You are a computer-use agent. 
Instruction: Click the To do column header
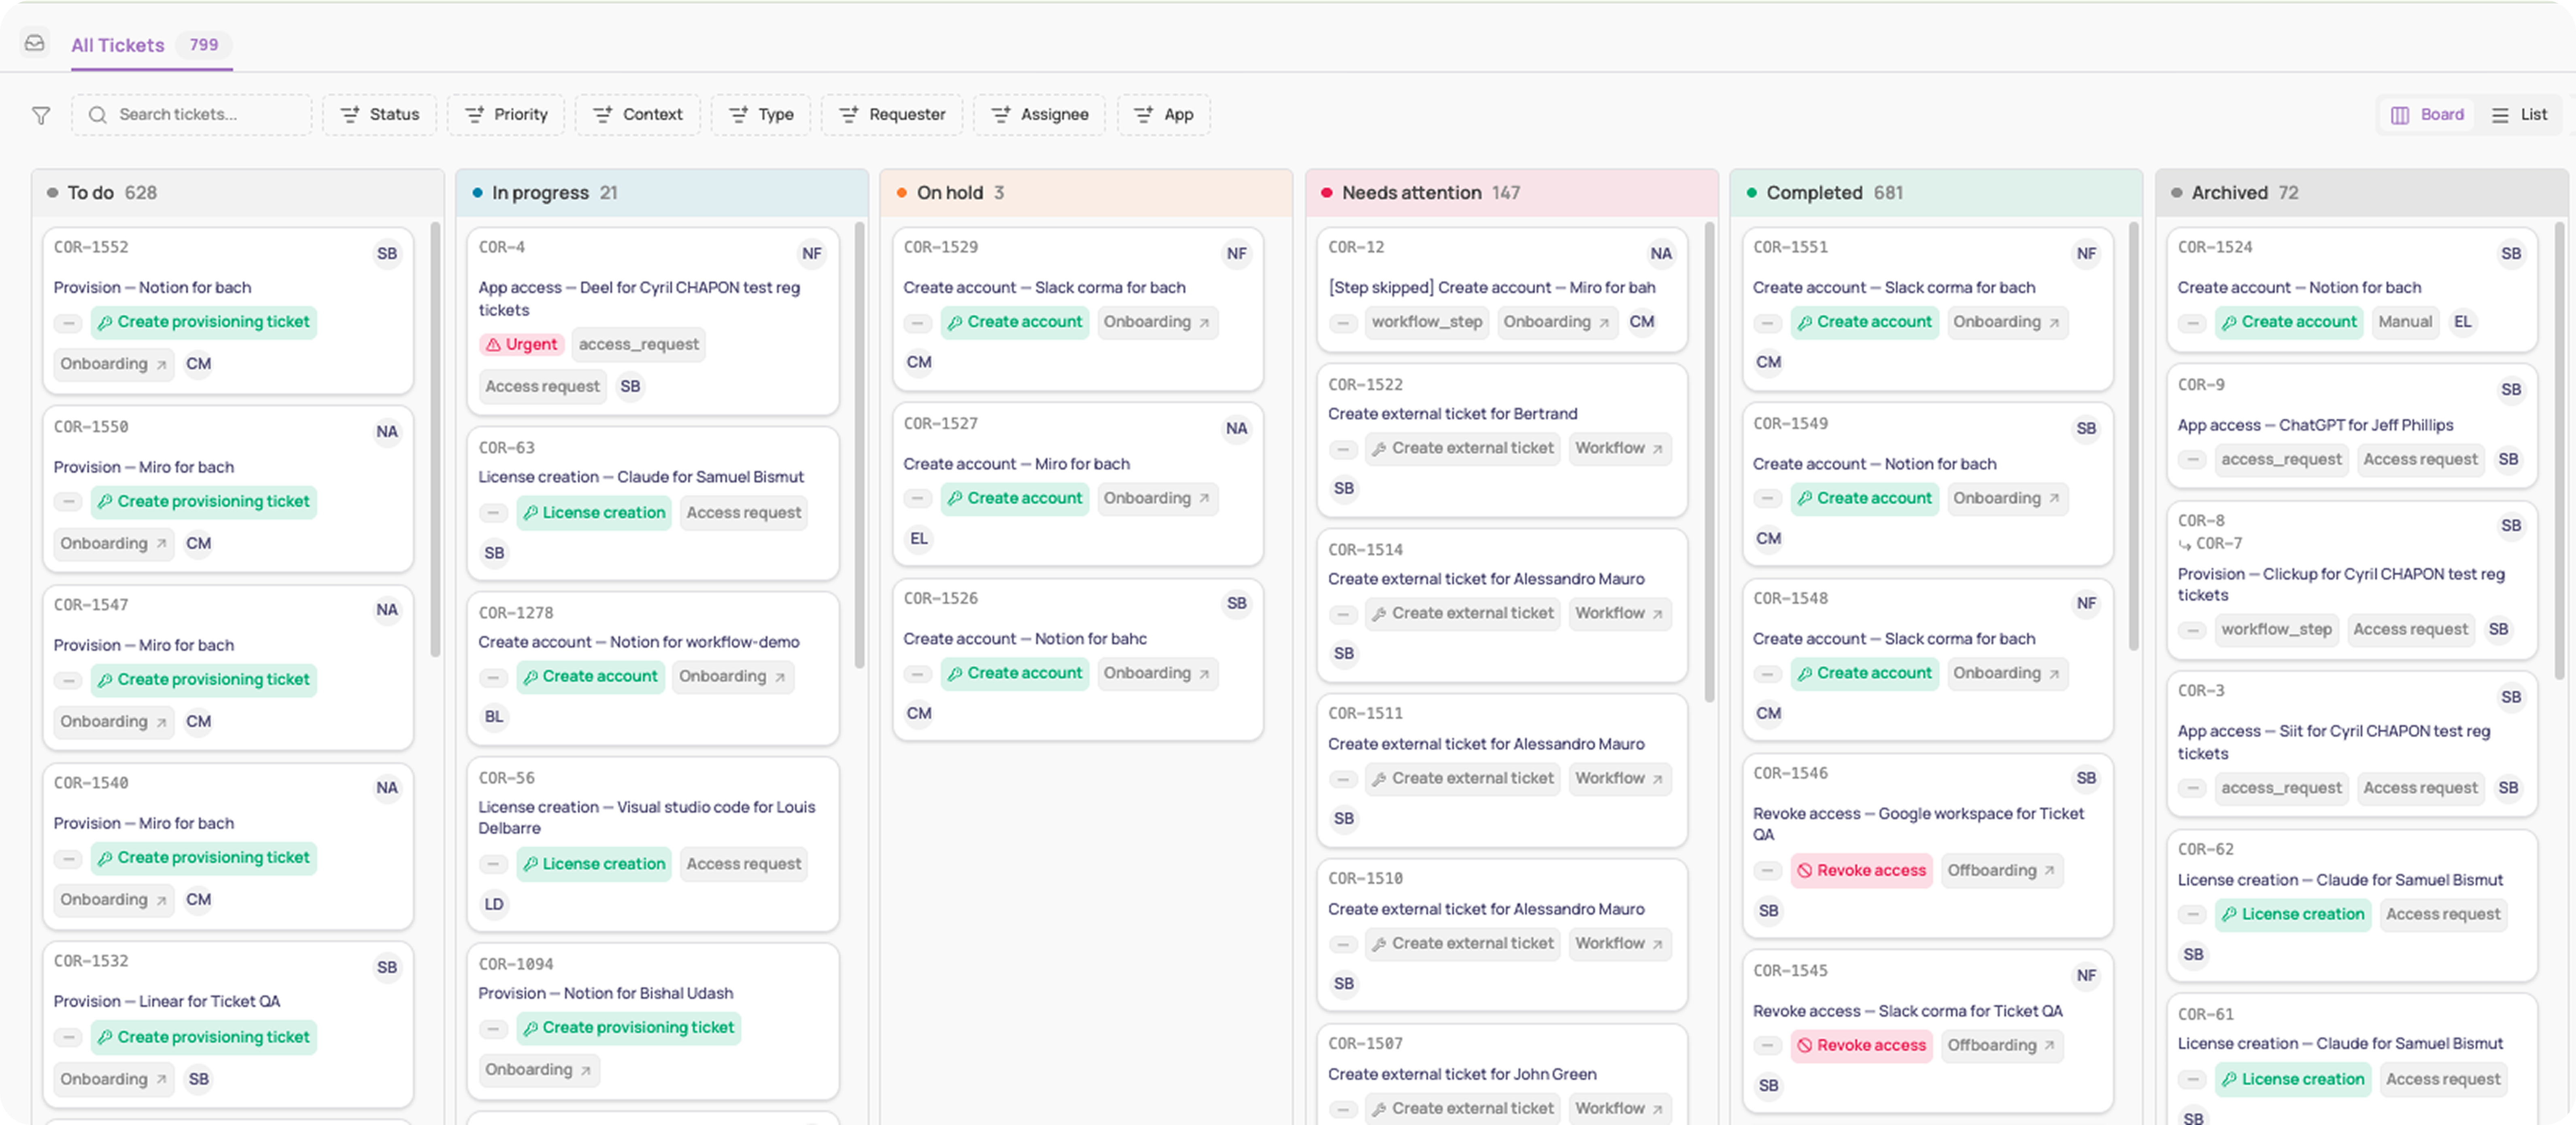point(238,193)
